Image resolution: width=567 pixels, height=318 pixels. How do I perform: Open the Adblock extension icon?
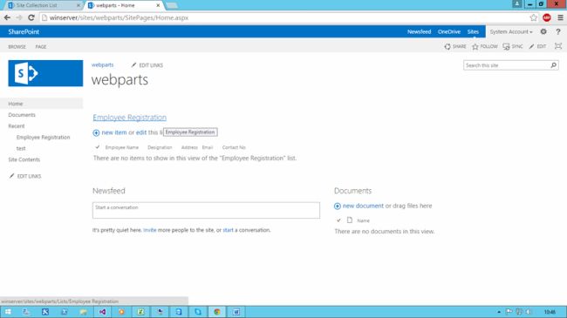point(547,17)
